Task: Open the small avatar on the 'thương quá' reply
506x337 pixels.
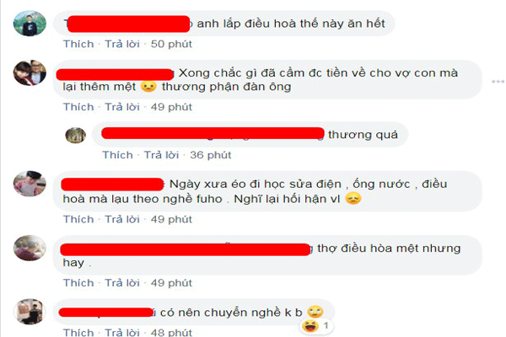Action: click(76, 135)
